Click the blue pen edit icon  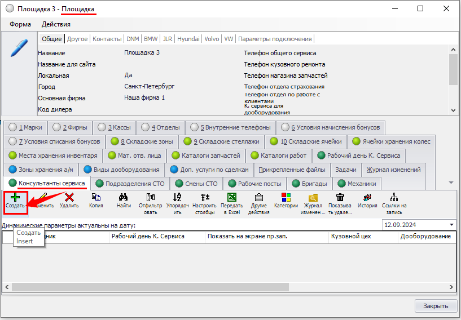[x=19, y=48]
